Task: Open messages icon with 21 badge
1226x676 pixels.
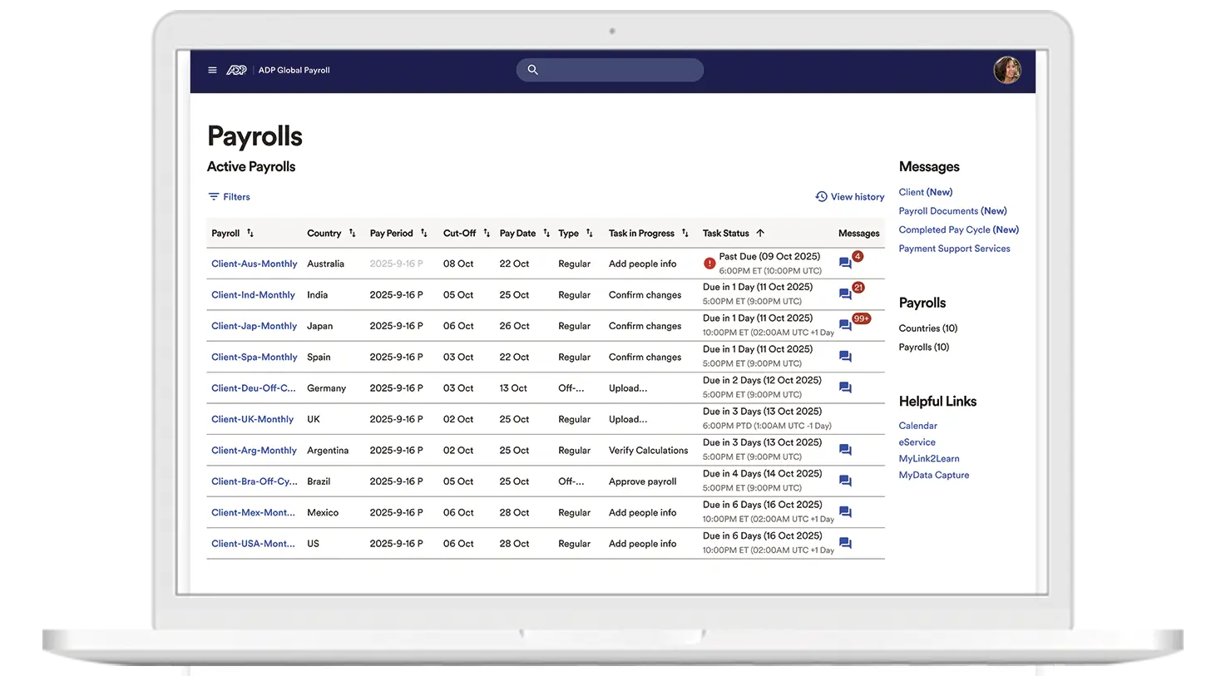Action: pyautogui.click(x=845, y=294)
